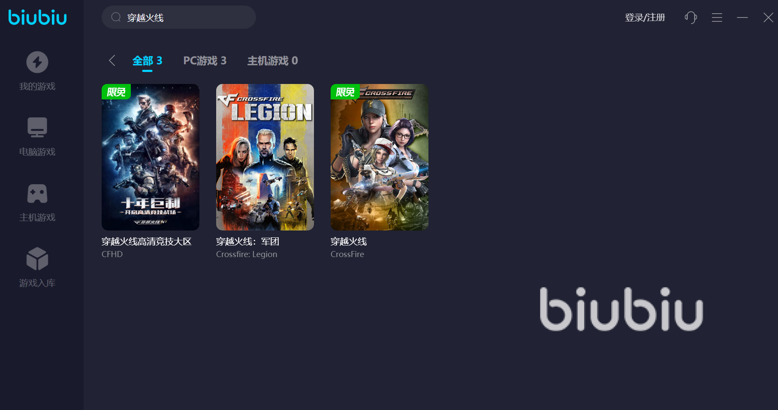
Task: Minimize the biubiu window
Action: point(742,18)
